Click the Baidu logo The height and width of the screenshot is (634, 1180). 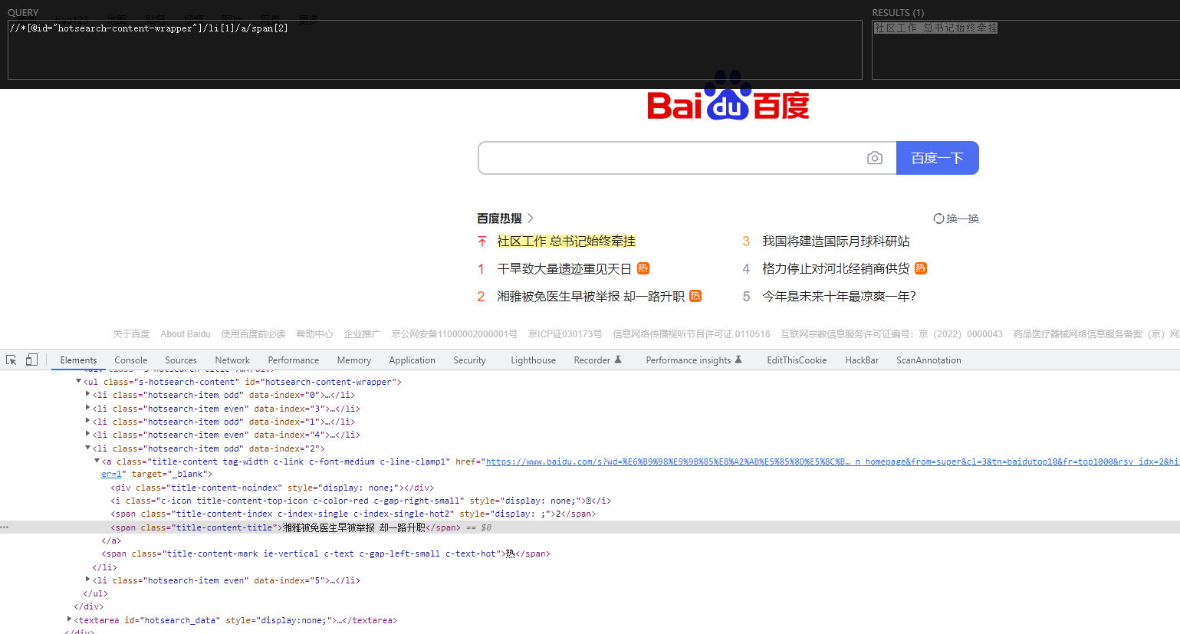tap(728, 97)
